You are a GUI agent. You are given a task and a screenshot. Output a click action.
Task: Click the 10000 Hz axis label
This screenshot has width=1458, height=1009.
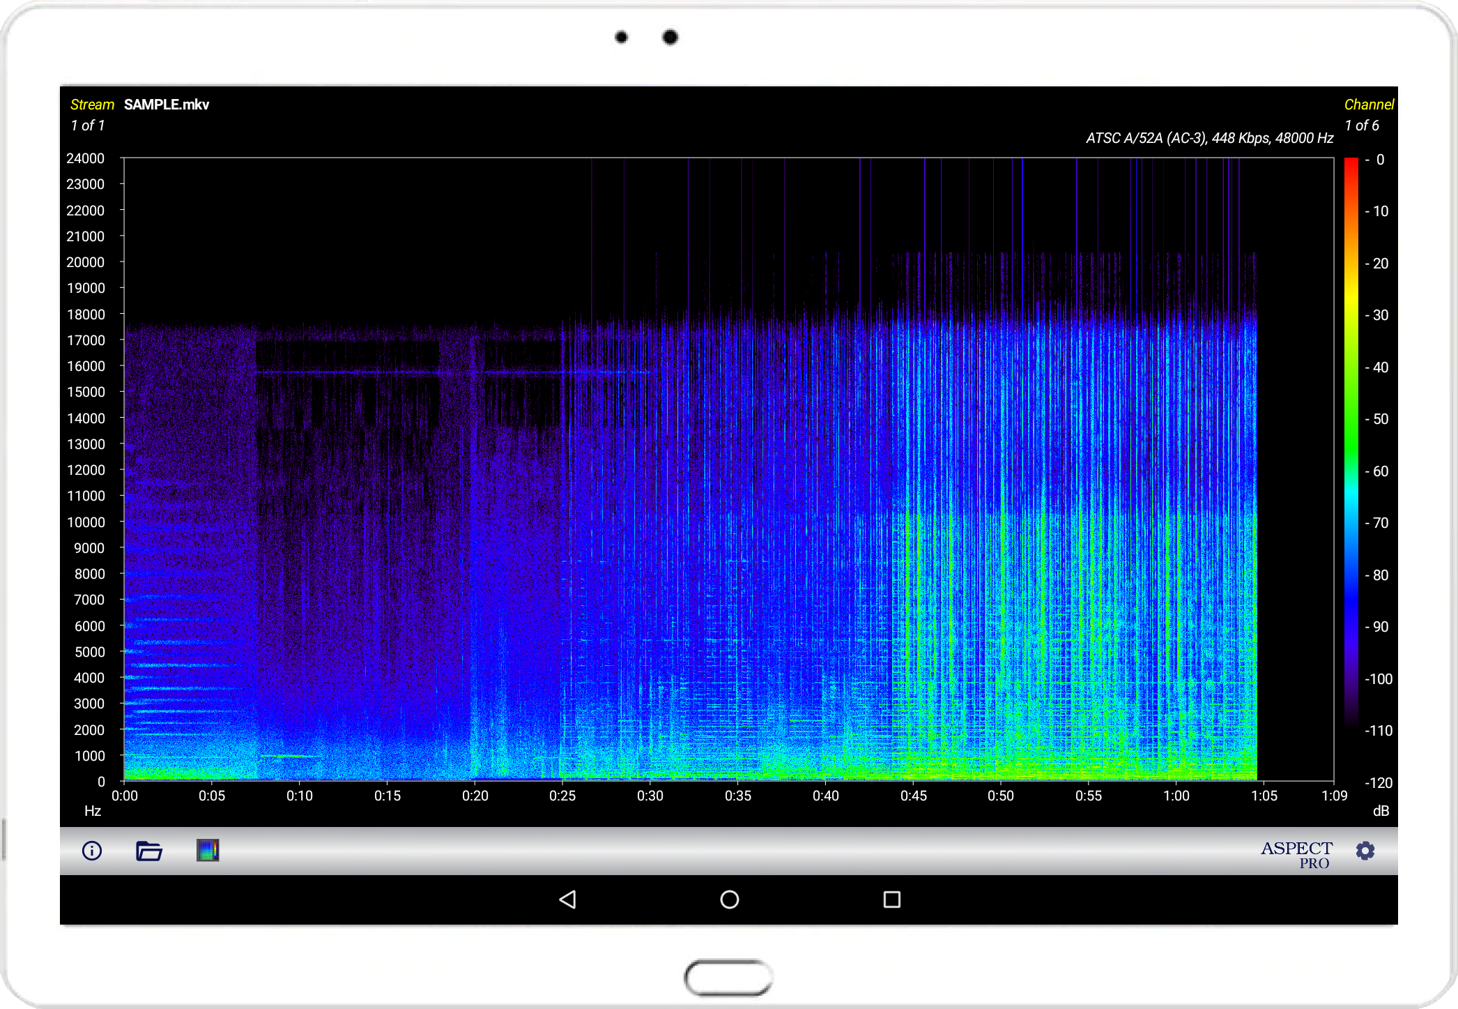[x=85, y=522]
